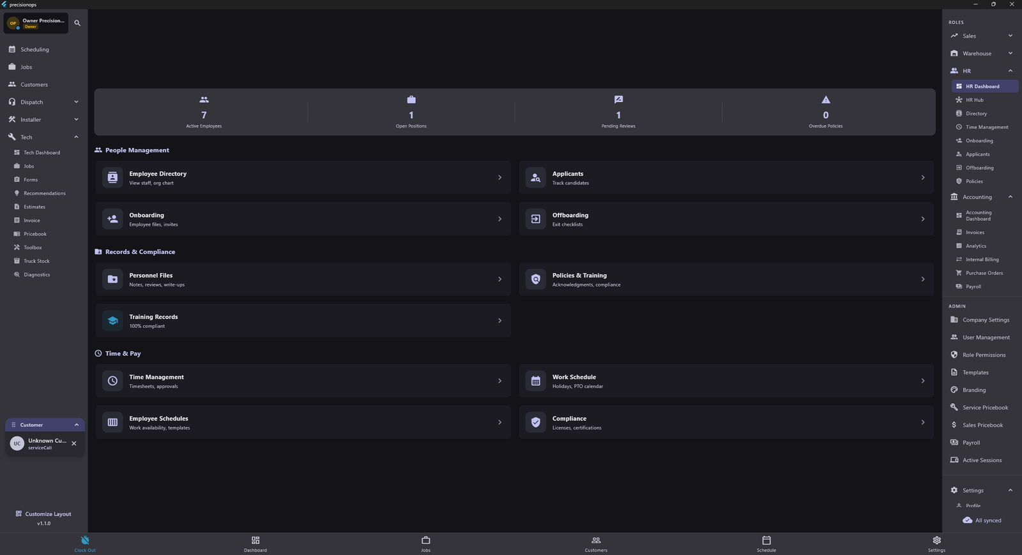Screen dimensions: 1022x555
Task: Open Role Permissions admin page
Action: (984, 355)
